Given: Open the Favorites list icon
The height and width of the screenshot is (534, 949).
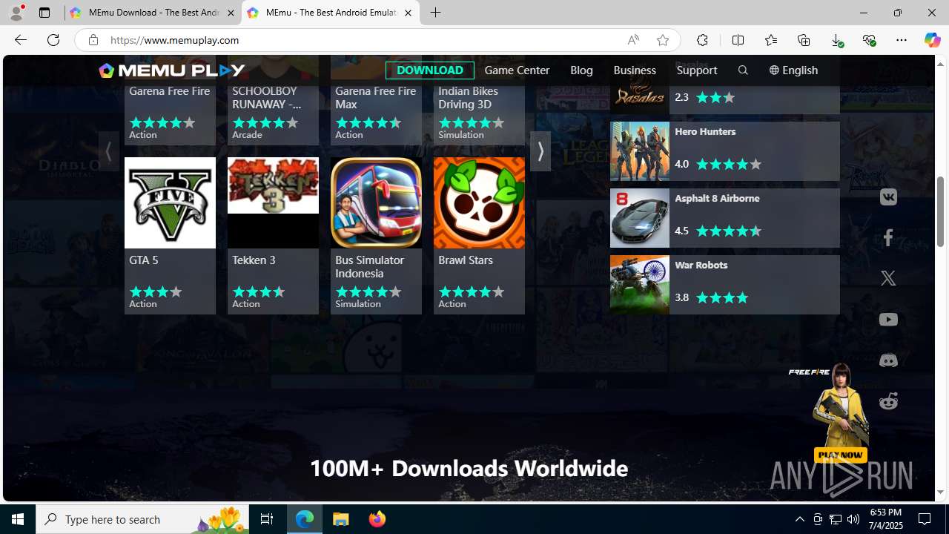Looking at the screenshot, I should tap(771, 40).
